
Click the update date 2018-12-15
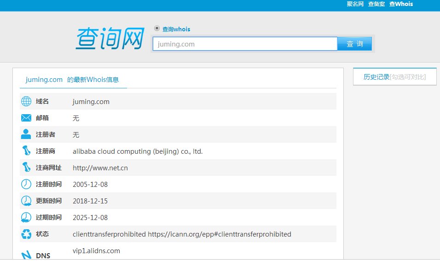[90, 201]
